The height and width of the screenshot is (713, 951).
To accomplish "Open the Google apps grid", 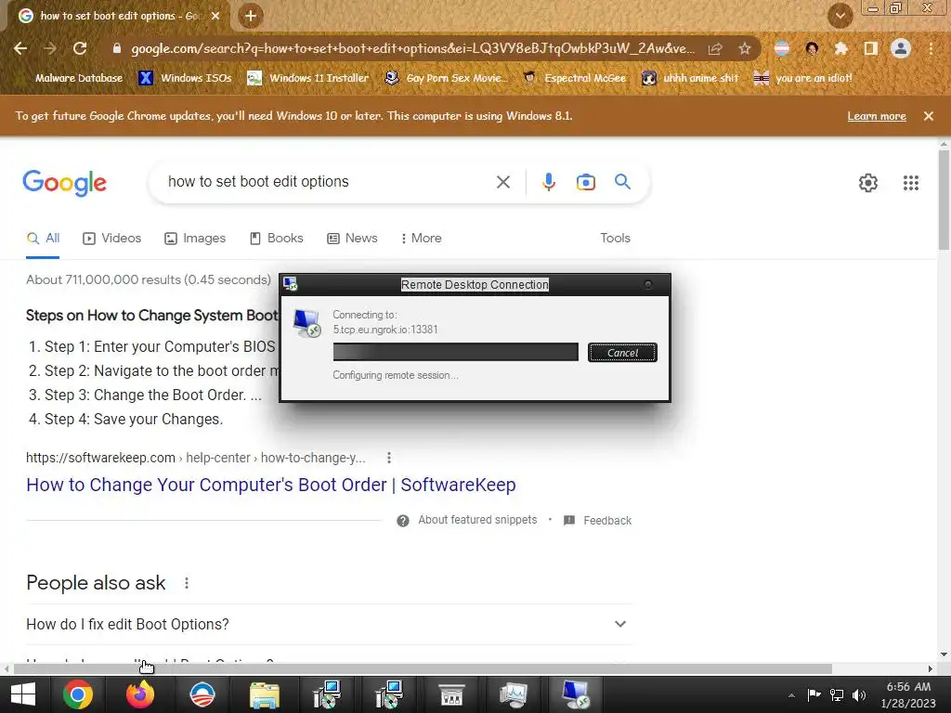I will click(x=910, y=183).
